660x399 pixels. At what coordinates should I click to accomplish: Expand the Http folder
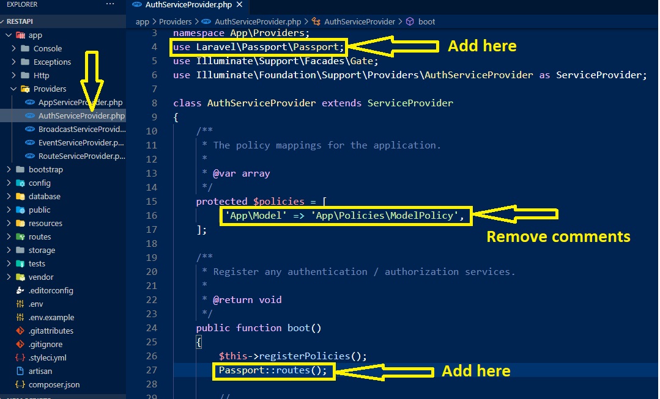[41, 76]
